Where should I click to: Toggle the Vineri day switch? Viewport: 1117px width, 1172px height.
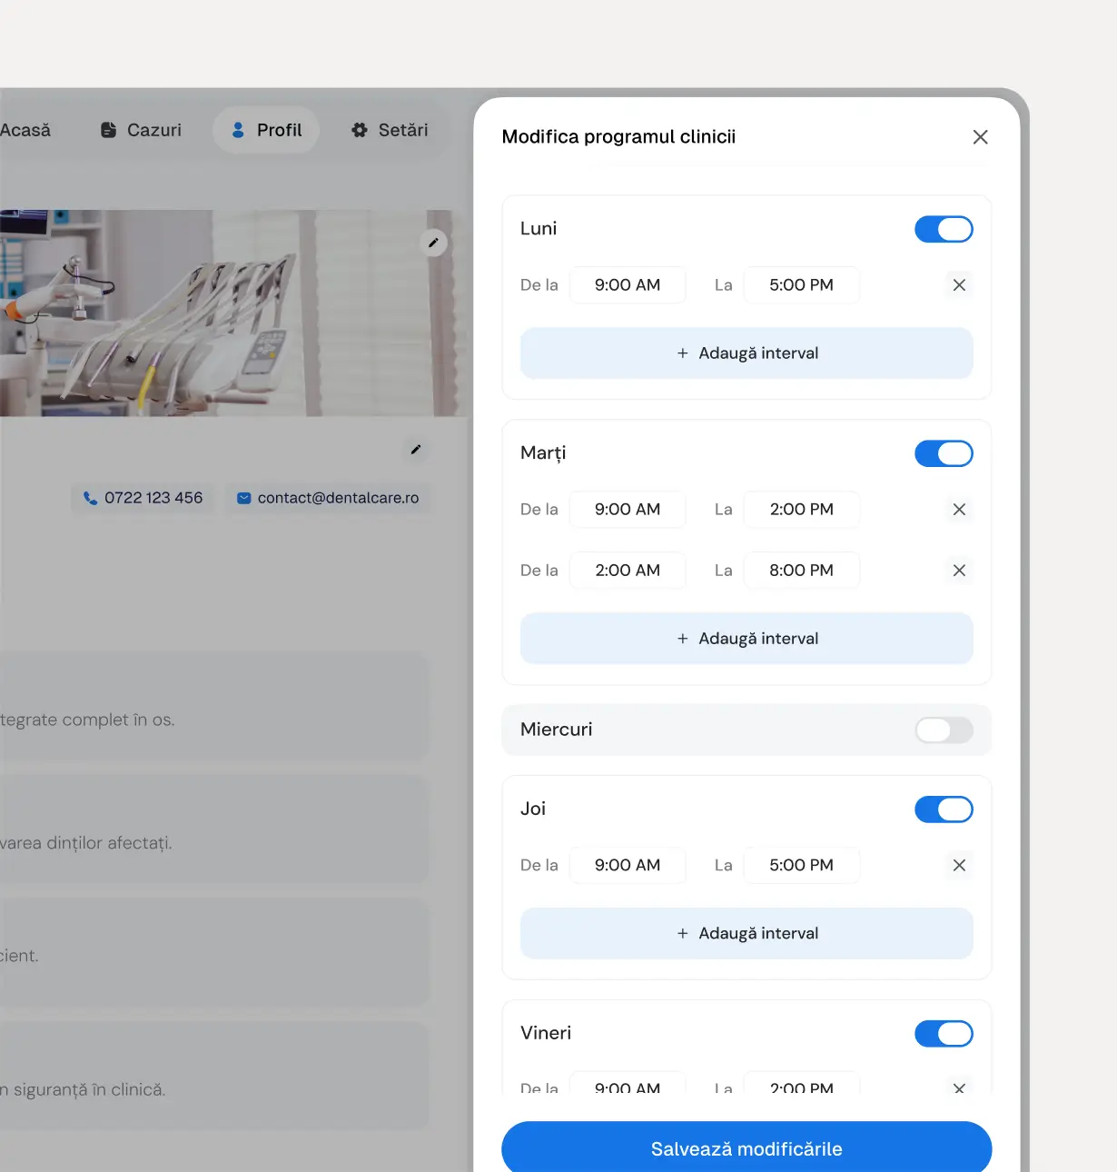click(944, 1034)
